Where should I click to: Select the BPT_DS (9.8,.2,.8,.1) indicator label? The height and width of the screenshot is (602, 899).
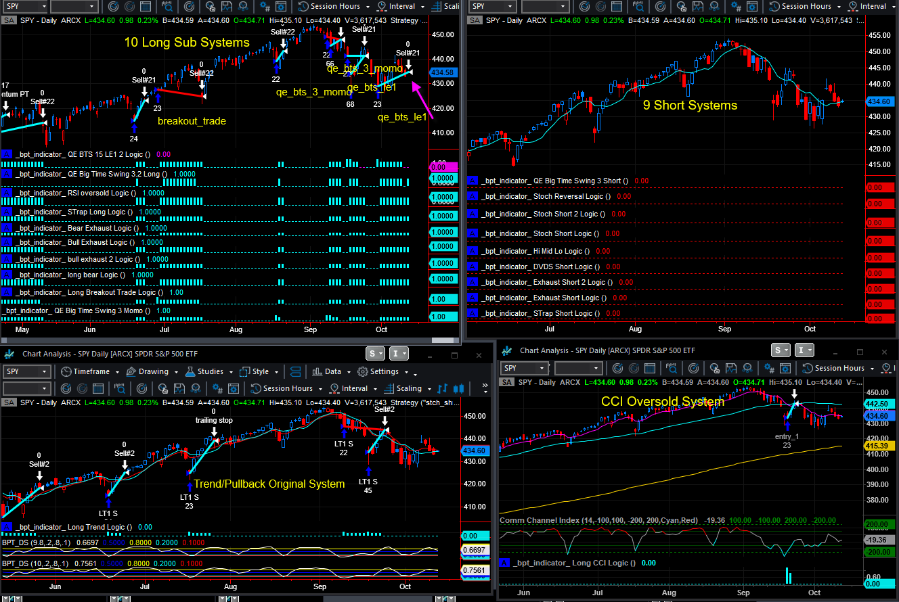(x=38, y=543)
